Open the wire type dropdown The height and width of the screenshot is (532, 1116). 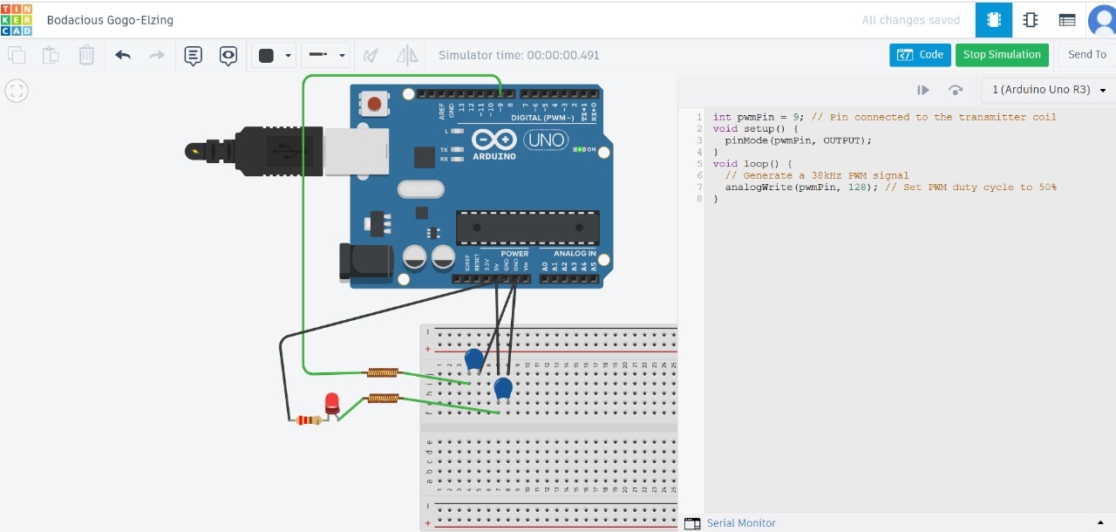coord(326,55)
